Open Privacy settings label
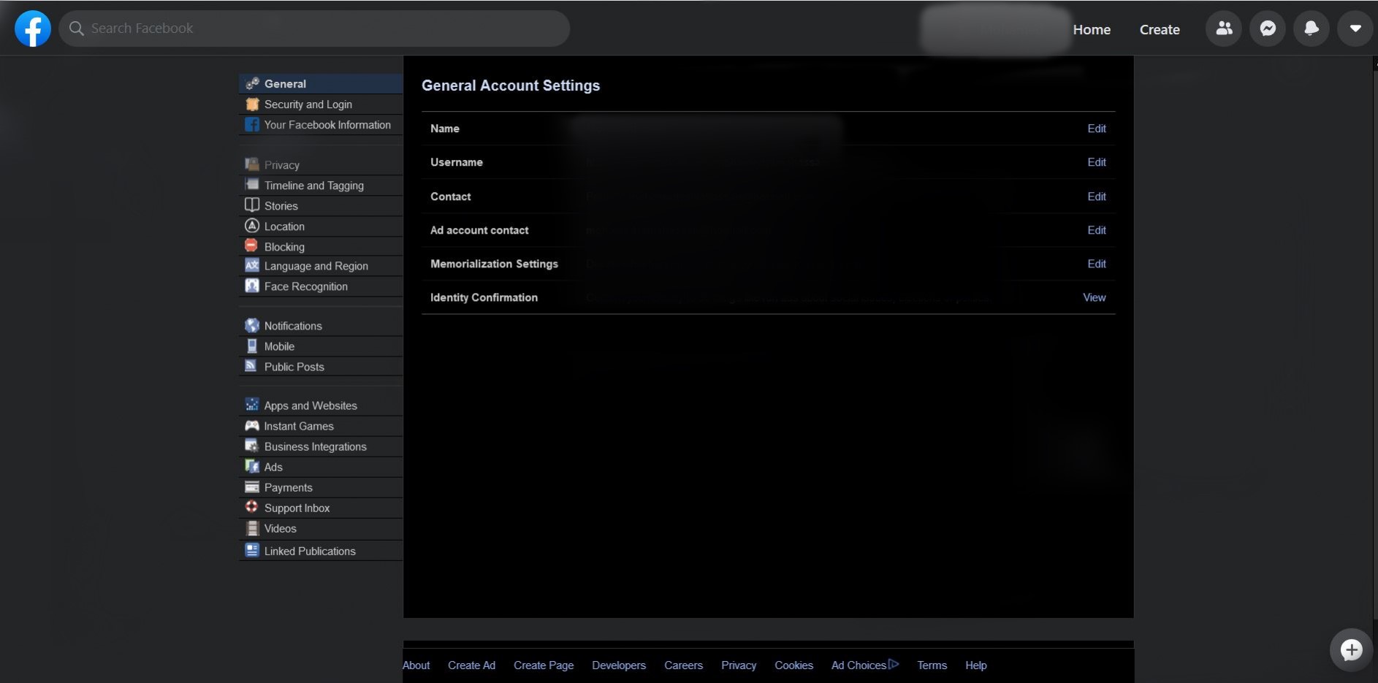The image size is (1378, 683). 282,165
